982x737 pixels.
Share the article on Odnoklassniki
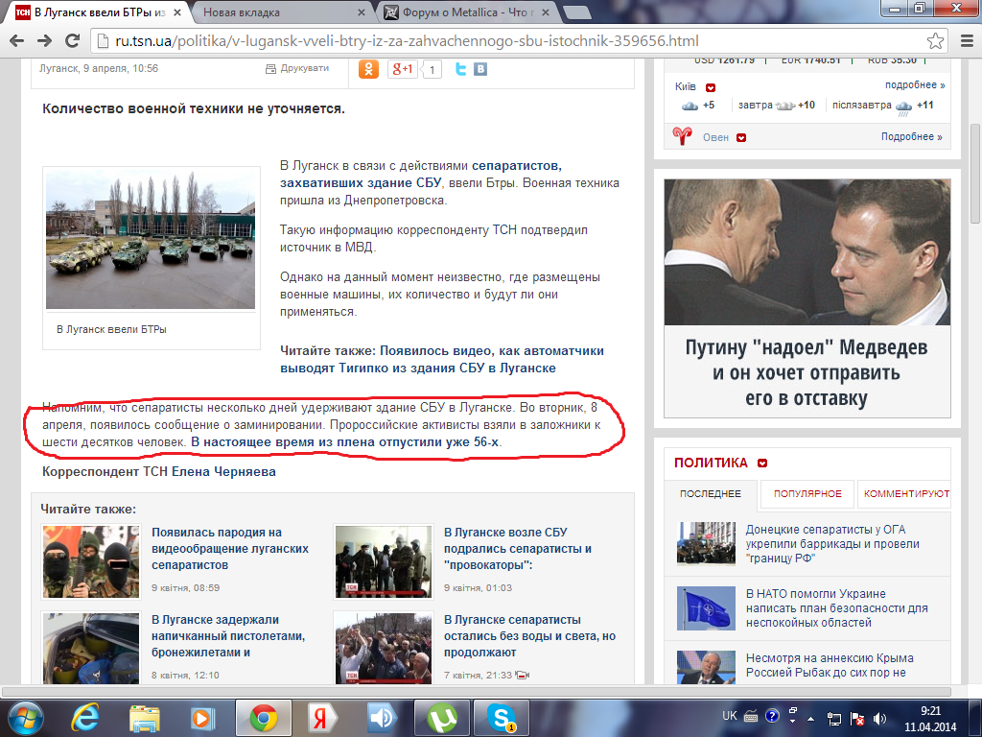point(368,69)
